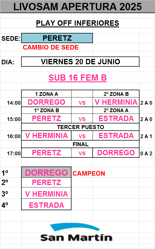
Task: Click the SUB 16 FEM B heading
Action: pyautogui.click(x=78, y=78)
